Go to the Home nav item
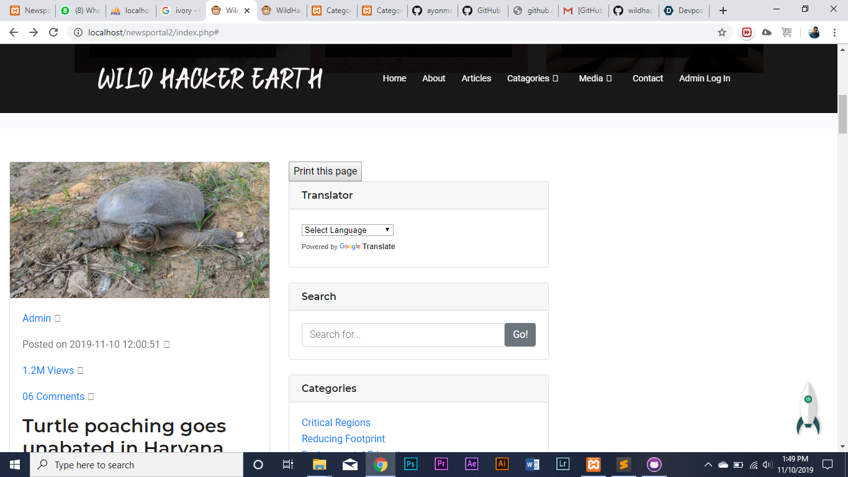Viewport: 848px width, 477px height. point(394,78)
